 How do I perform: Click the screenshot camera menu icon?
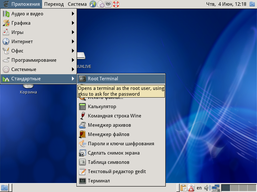83,153
